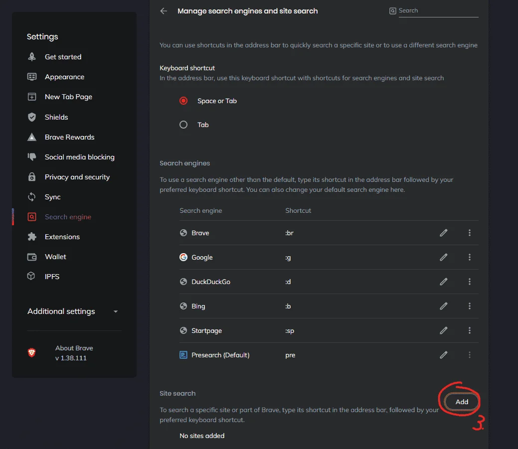This screenshot has height=449, width=518.
Task: Open New Tab Page settings
Action: pyautogui.click(x=68, y=97)
